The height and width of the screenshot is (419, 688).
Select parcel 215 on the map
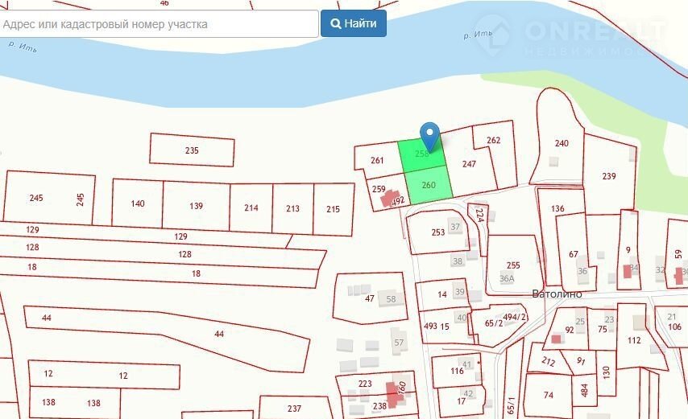(334, 209)
